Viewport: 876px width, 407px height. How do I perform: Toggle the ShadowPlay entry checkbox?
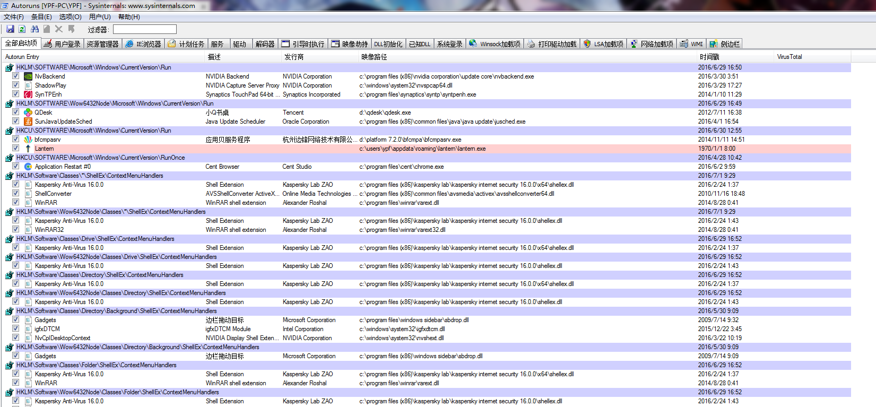tap(16, 85)
